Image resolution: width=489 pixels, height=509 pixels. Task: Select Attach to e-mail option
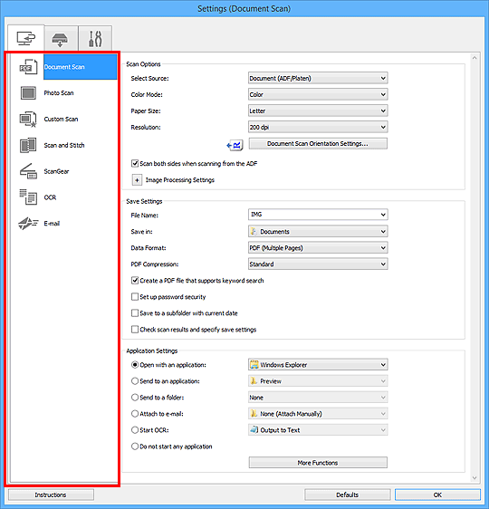135,414
